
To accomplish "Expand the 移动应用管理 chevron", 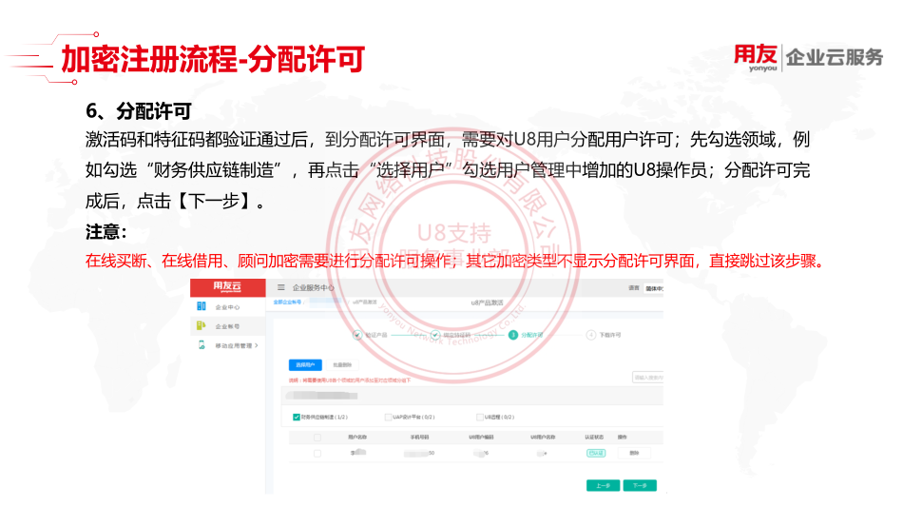I will pos(257,345).
